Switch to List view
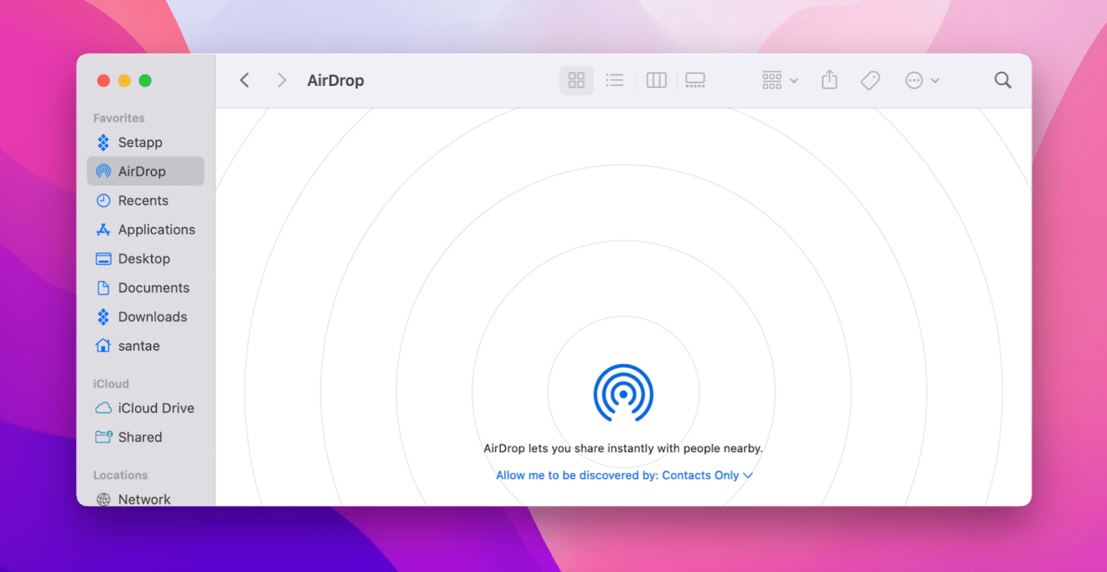 [x=615, y=79]
